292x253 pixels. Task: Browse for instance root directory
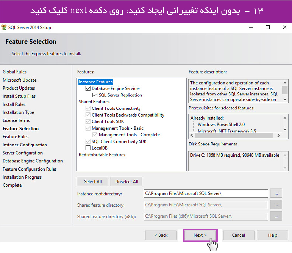coord(276,194)
